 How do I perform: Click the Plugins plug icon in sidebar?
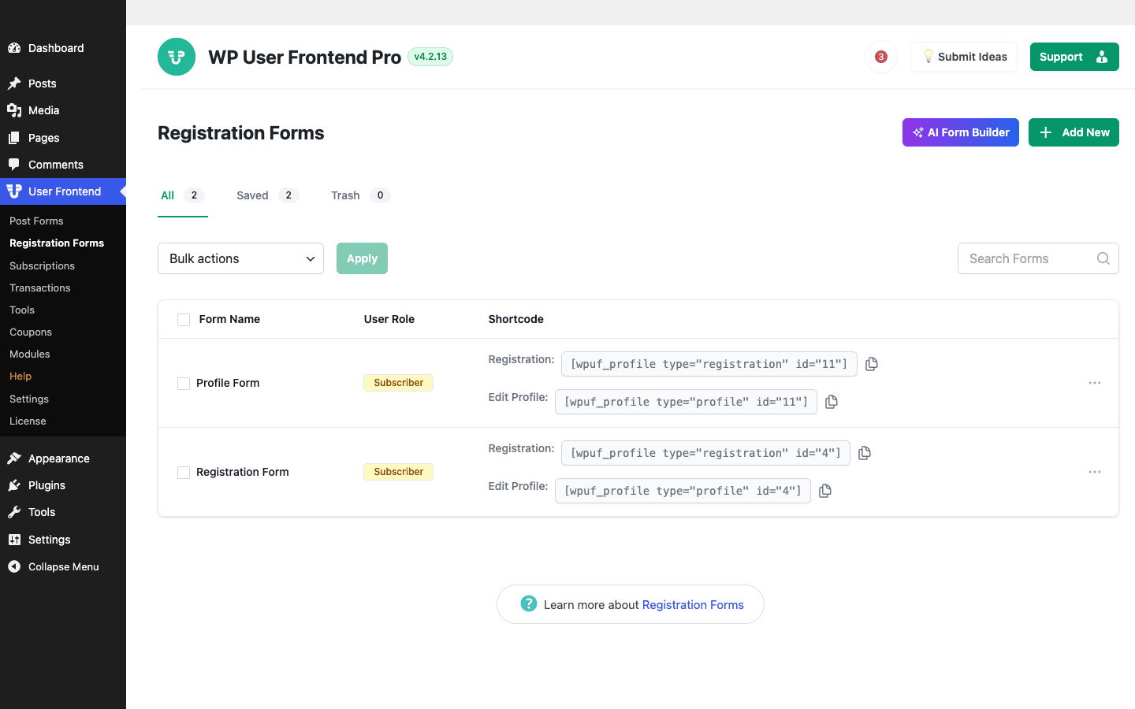14,485
